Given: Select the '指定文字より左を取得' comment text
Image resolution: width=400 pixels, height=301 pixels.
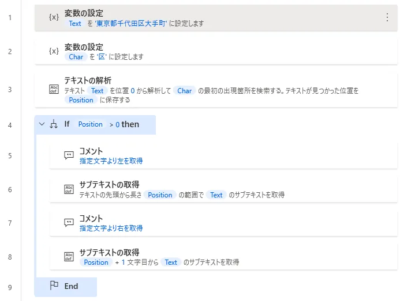Looking at the screenshot, I should 111,161.
